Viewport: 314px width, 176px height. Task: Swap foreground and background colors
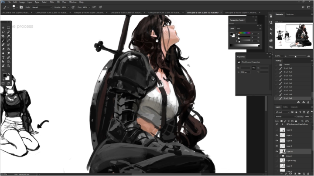coord(9,74)
